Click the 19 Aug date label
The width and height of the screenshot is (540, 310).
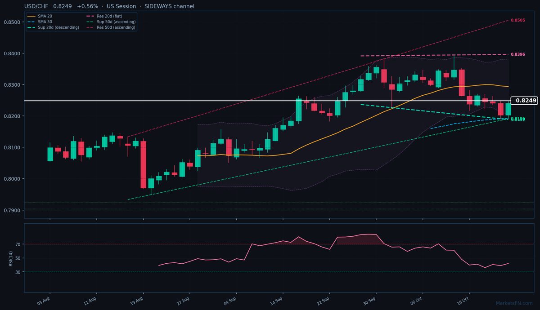136,300
